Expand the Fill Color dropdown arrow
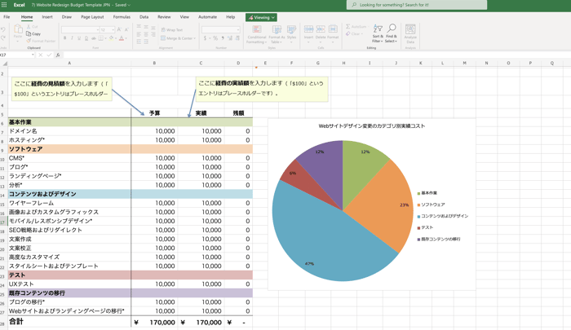Image resolution: width=571 pixels, height=330 pixels. (116, 37)
